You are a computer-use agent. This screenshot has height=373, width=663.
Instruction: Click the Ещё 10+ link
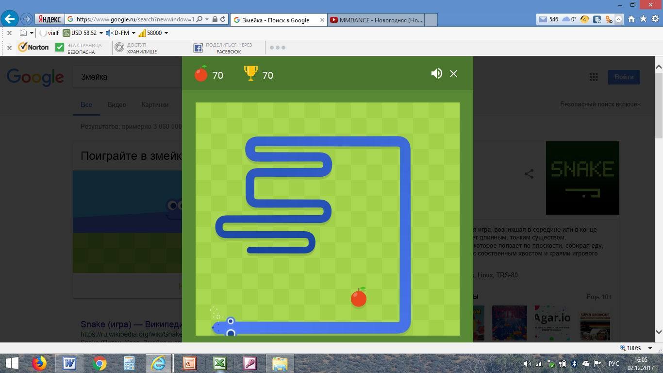click(599, 297)
